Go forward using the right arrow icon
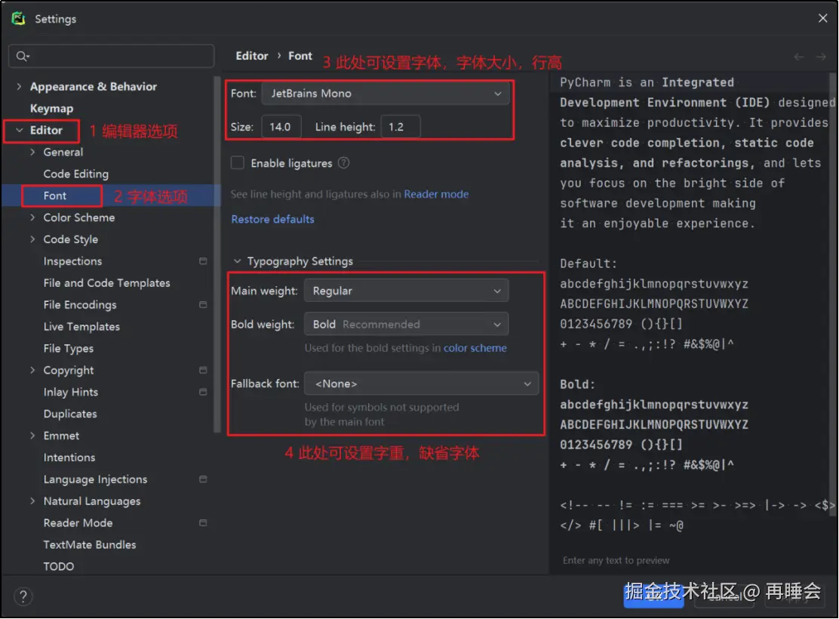The width and height of the screenshot is (839, 619). [x=821, y=57]
